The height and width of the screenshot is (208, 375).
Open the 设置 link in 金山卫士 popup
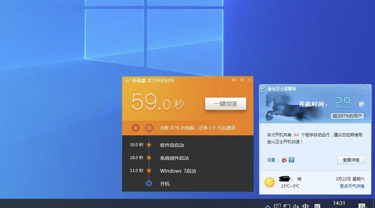[x=271, y=160]
